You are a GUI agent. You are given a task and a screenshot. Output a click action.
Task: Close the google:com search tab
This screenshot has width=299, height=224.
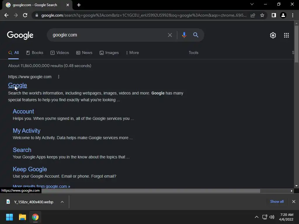tap(67, 5)
